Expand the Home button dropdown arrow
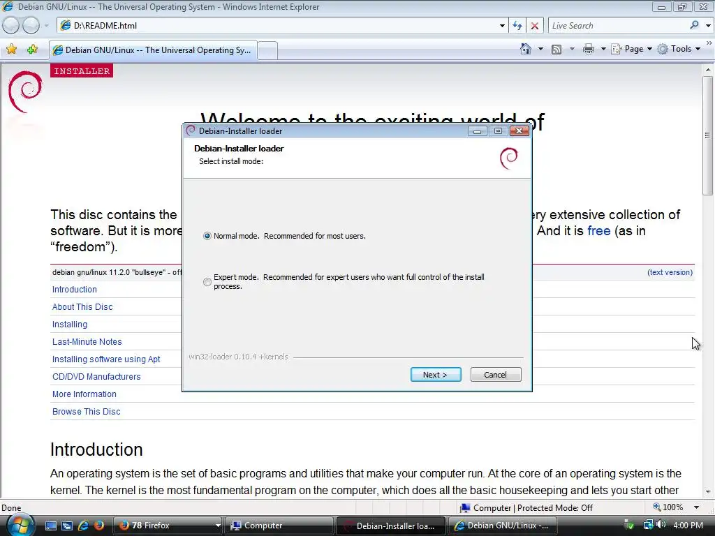This screenshot has height=536, width=715. tap(541, 49)
